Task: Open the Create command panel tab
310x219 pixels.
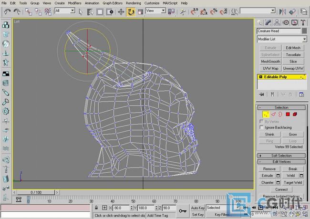Action: click(x=260, y=23)
